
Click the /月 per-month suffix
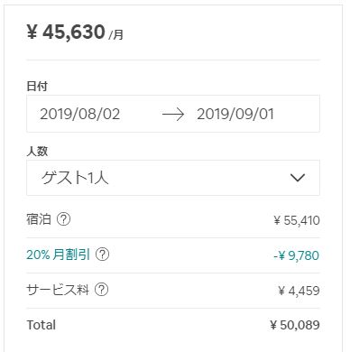pos(115,34)
